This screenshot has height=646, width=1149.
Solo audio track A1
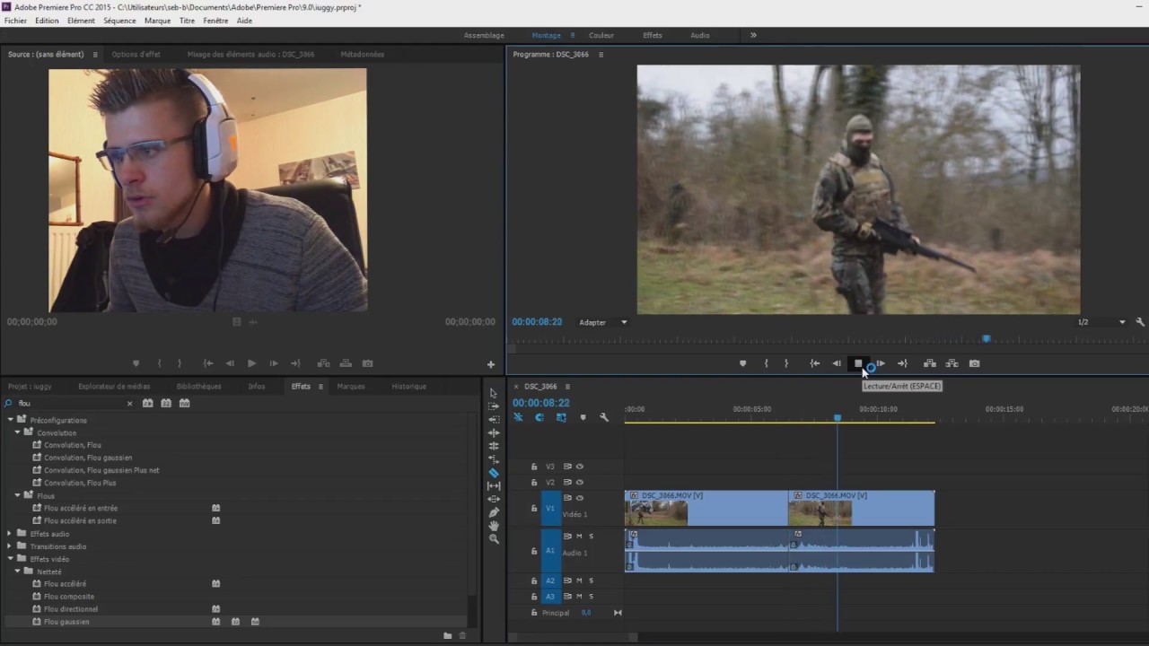[x=591, y=536]
